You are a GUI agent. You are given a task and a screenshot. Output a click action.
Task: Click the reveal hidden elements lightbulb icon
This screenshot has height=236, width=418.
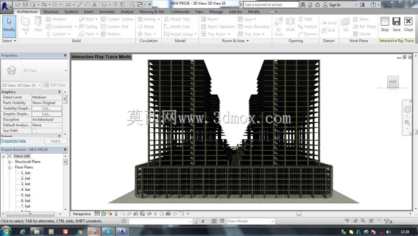(155, 214)
